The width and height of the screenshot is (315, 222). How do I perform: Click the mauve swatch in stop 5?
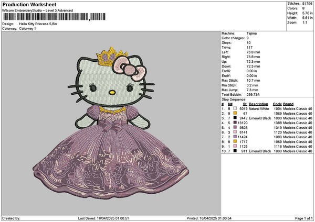(235, 127)
